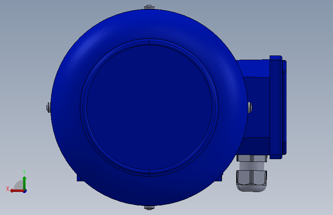Select the cable gland upper hex nut
This screenshot has width=333, height=215.
coord(252,158)
